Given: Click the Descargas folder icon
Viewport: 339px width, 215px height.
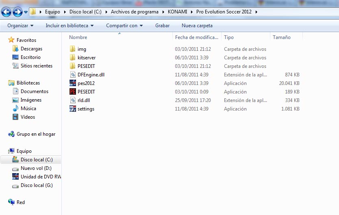Looking at the screenshot, I should point(15,49).
